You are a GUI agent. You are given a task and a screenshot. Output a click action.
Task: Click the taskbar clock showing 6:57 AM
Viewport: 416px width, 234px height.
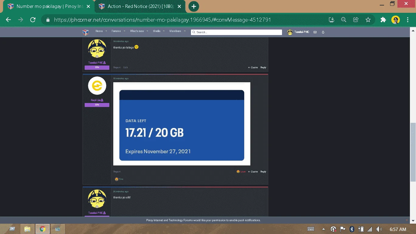coord(398,229)
